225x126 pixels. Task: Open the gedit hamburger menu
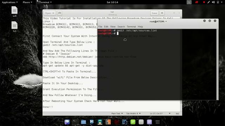click(162, 13)
